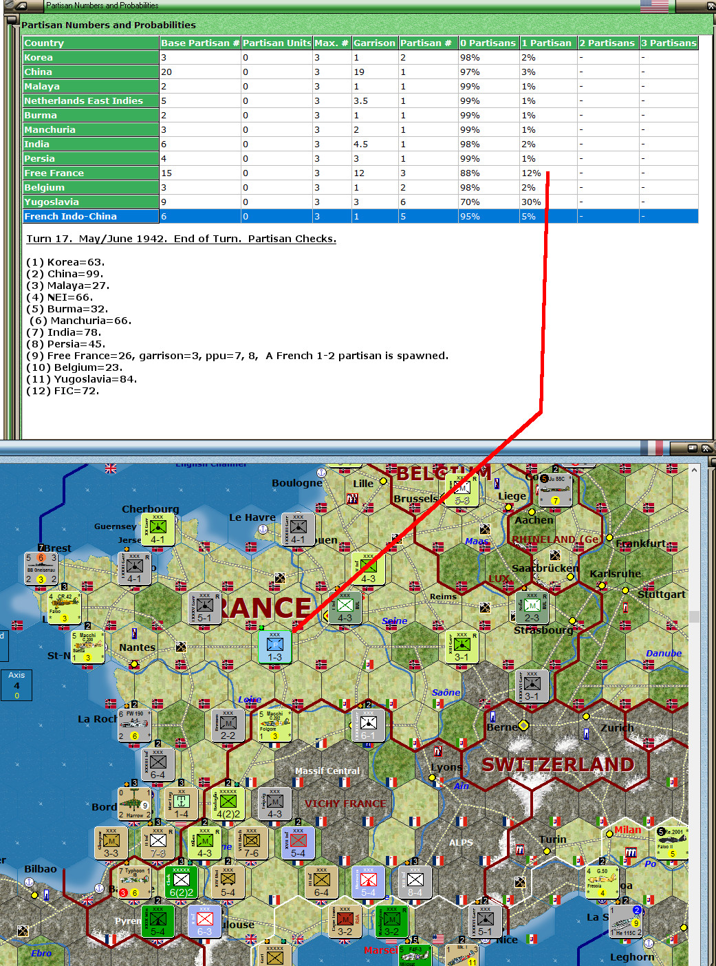Viewport: 716px width, 966px height.
Task: Select the tan 3-3 unit
Action: point(111,843)
